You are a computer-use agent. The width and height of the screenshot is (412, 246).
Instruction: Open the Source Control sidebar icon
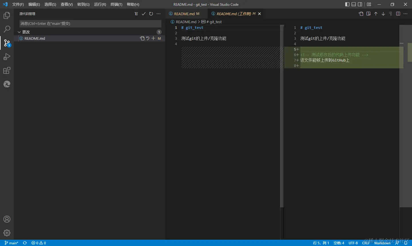[7, 43]
